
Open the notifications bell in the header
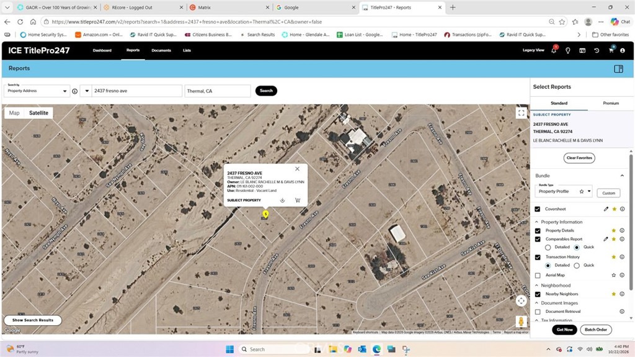554,50
